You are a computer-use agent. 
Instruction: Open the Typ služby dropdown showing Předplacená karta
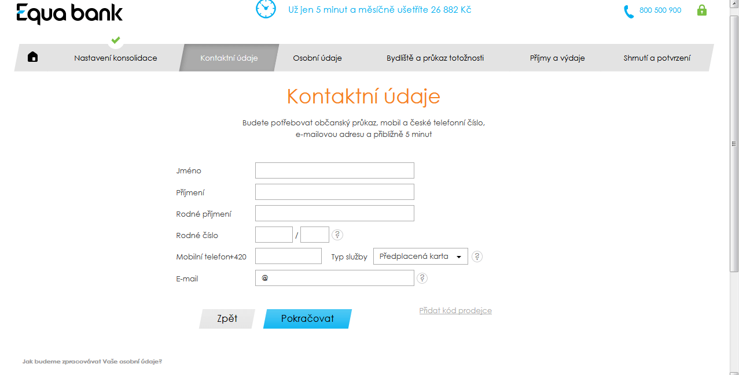[x=421, y=256]
